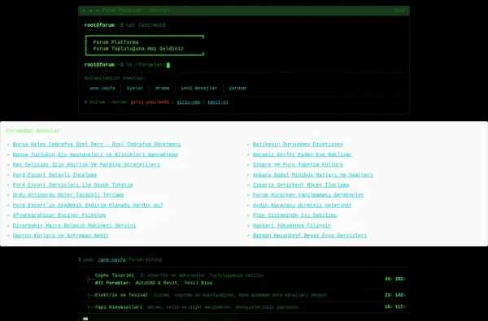
Task: Open the Elektrik ve Tesisat forum
Action: click(x=121, y=295)
